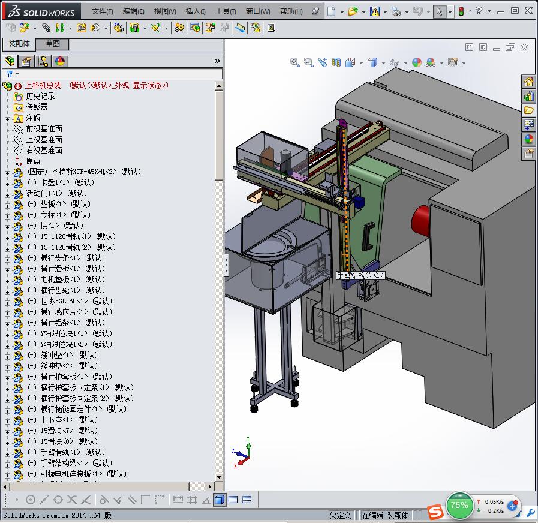Toggle the highlighted 3D view button in the bottom toolbar
The height and width of the screenshot is (523, 538).
coord(220,500)
